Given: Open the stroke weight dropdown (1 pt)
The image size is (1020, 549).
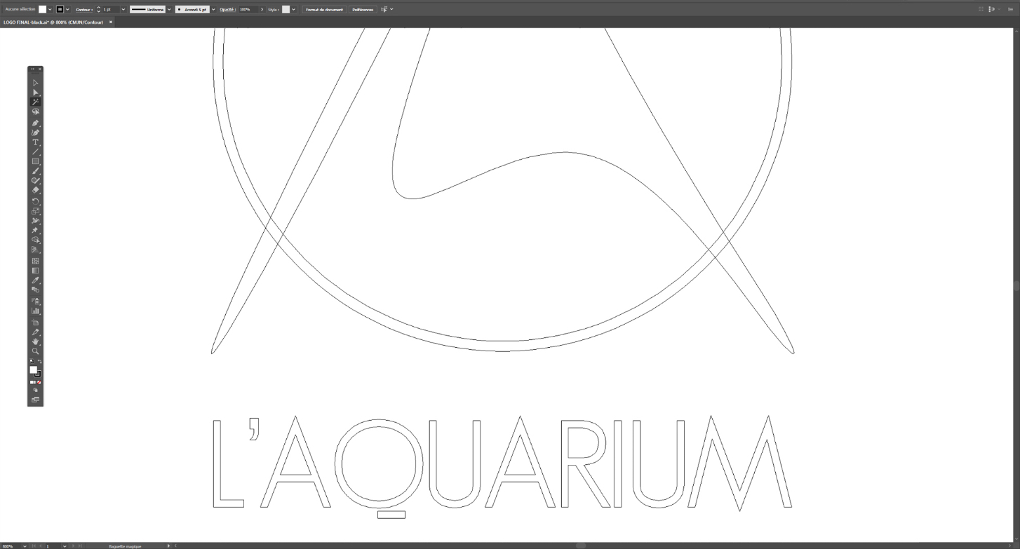Looking at the screenshot, I should click(123, 9).
